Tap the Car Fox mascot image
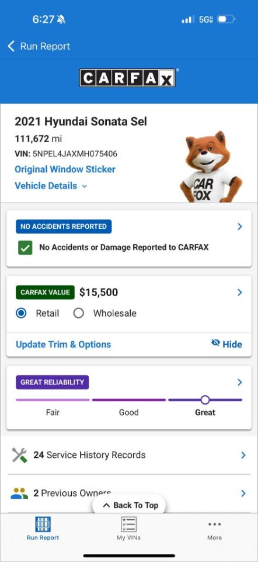This screenshot has height=562, width=258. pyautogui.click(x=211, y=167)
